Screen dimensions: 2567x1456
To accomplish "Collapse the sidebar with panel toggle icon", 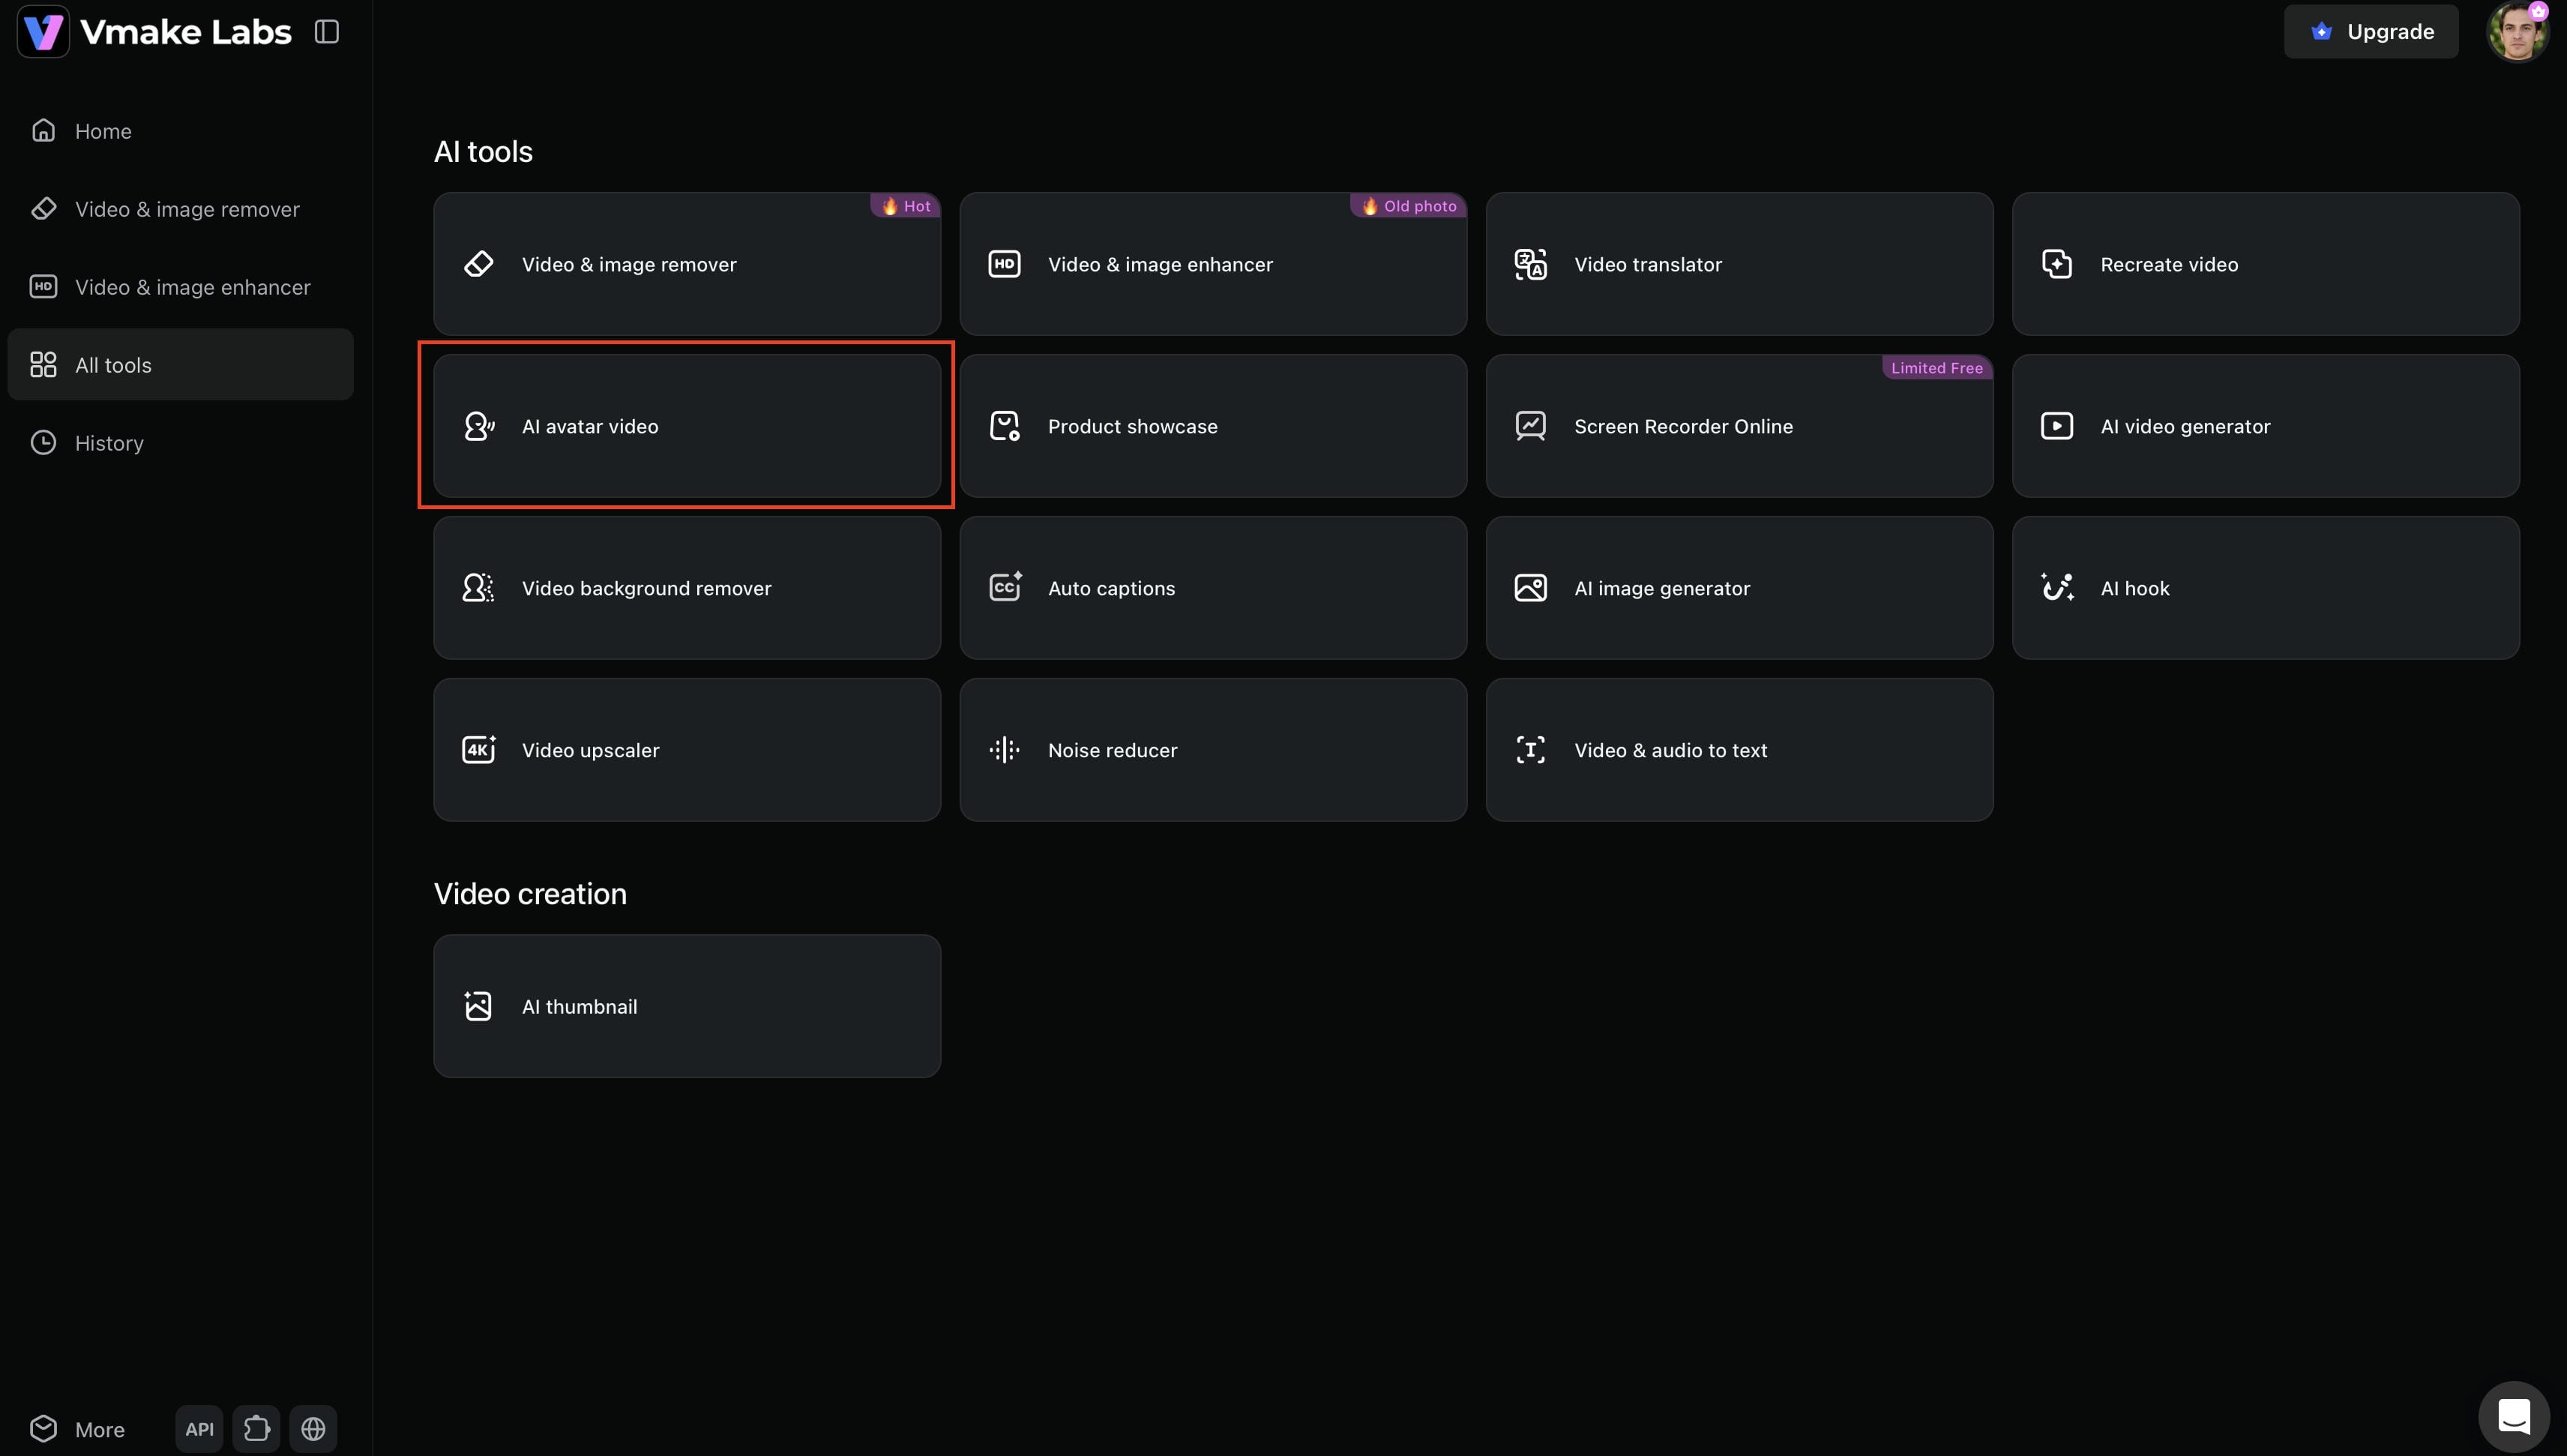I will pyautogui.click(x=327, y=32).
